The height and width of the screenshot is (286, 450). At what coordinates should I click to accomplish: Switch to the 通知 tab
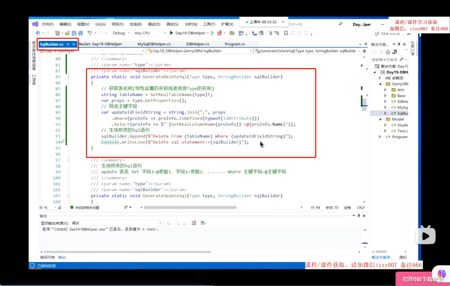coord(402,257)
